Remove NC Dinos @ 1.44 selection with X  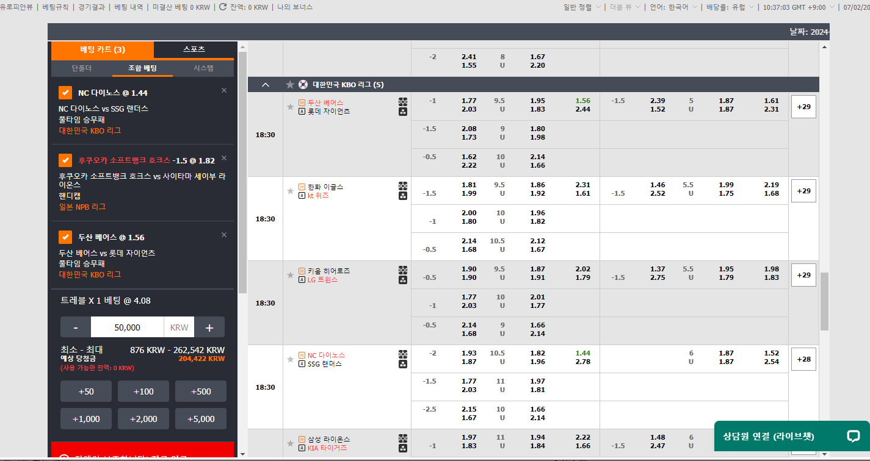[224, 90]
